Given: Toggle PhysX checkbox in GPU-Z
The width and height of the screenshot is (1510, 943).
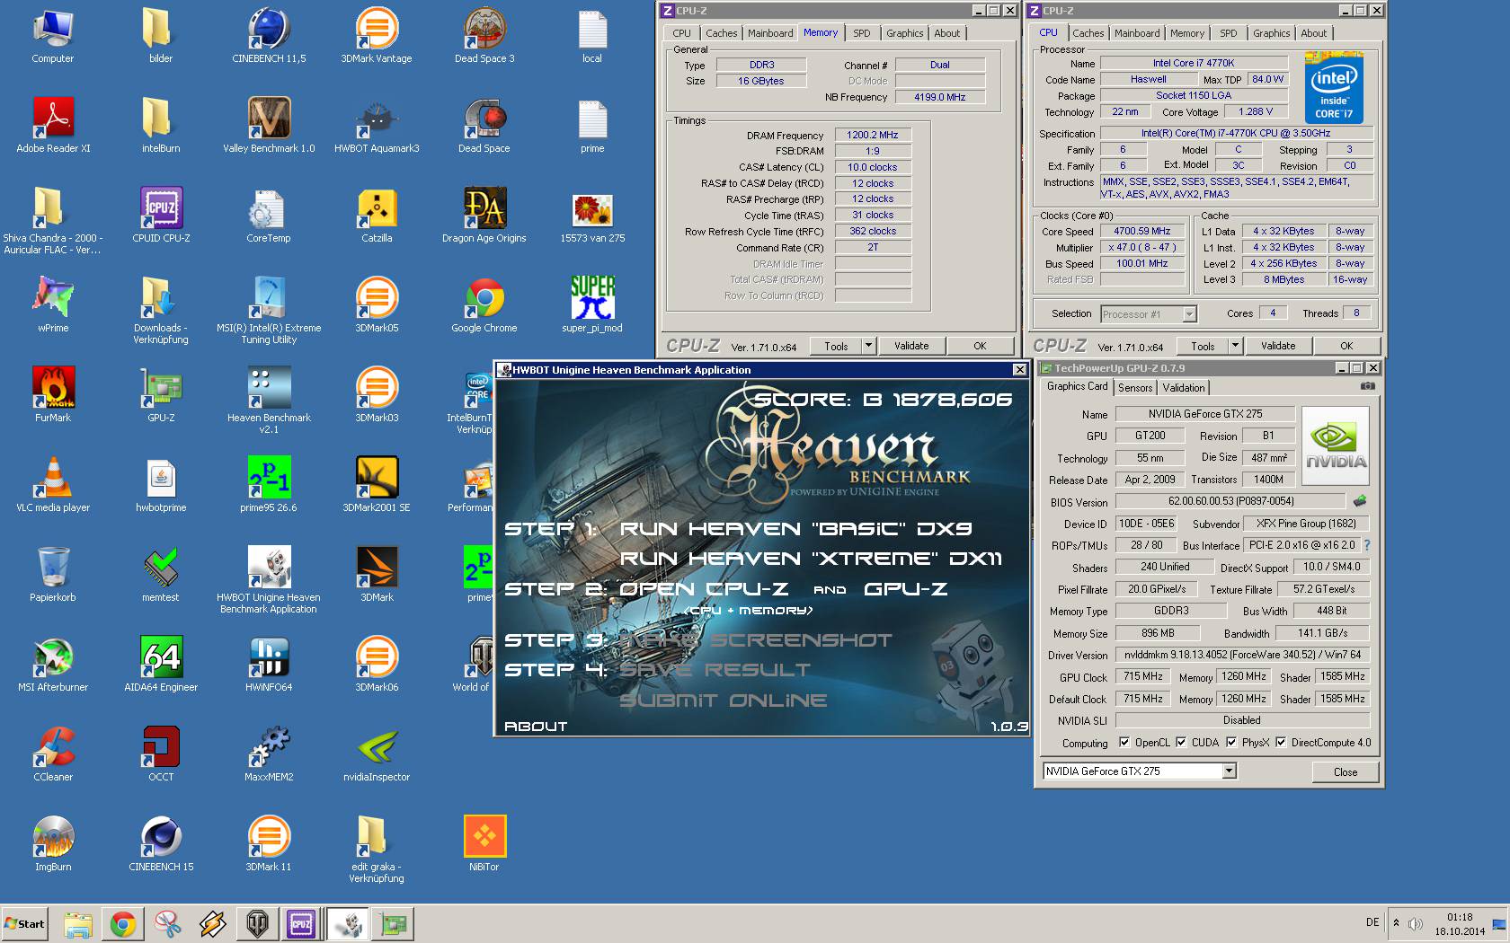Looking at the screenshot, I should [1231, 743].
